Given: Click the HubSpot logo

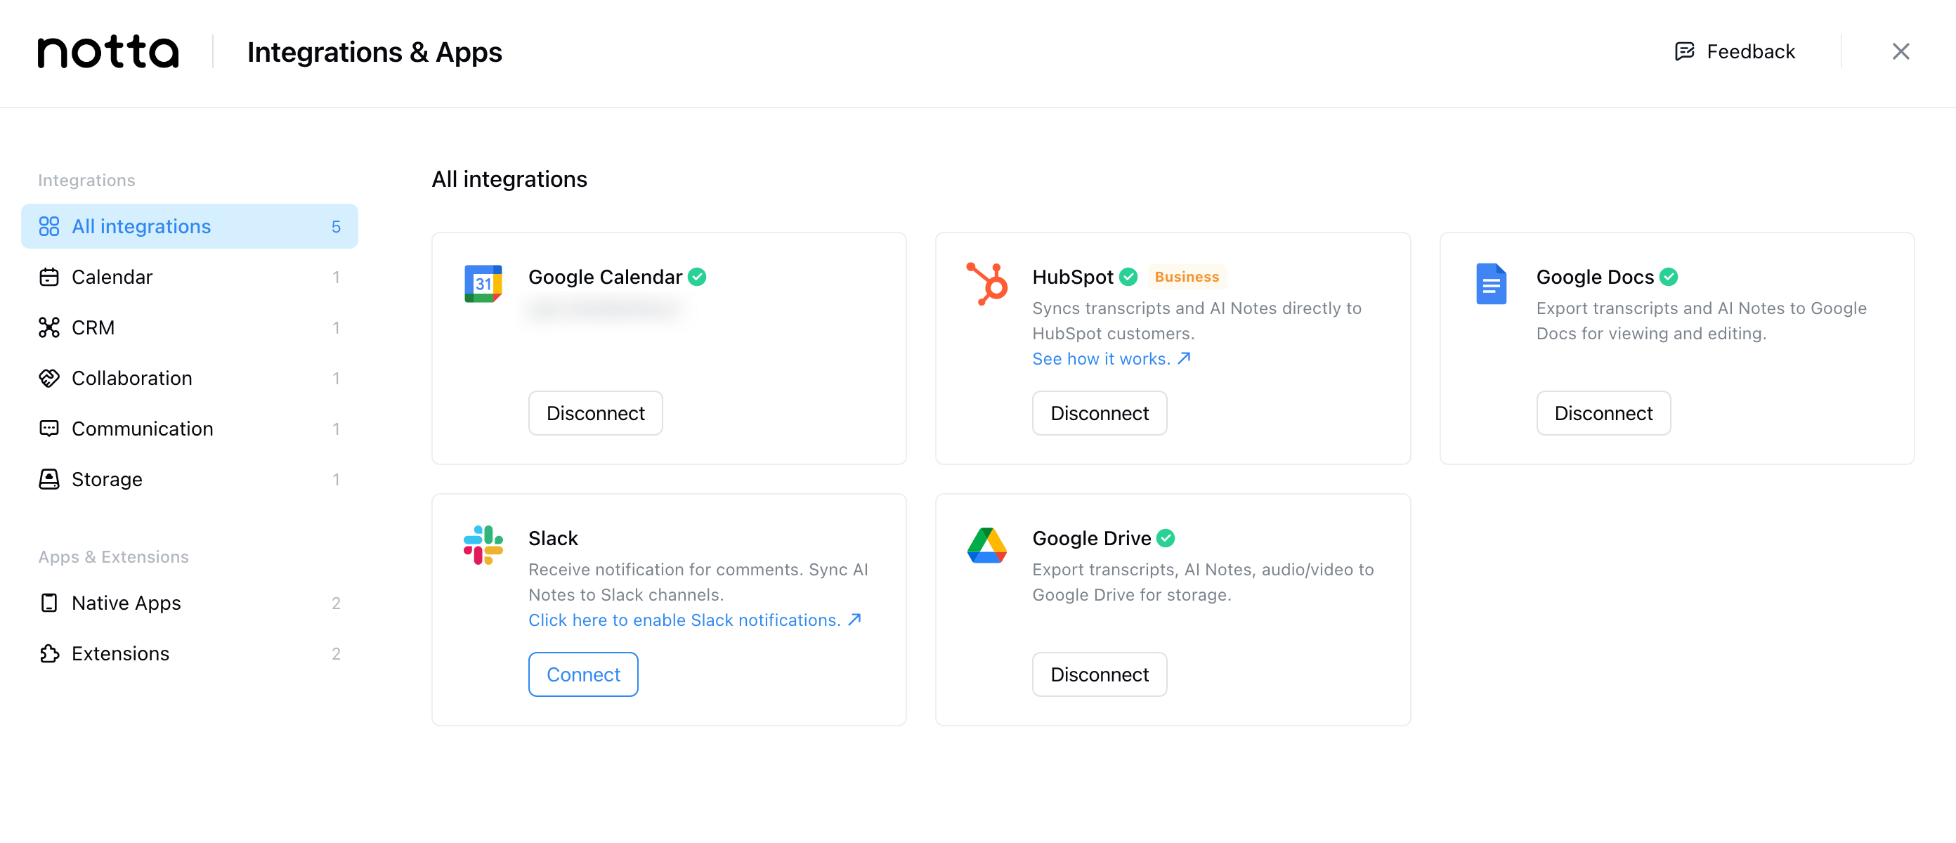Looking at the screenshot, I should (986, 283).
